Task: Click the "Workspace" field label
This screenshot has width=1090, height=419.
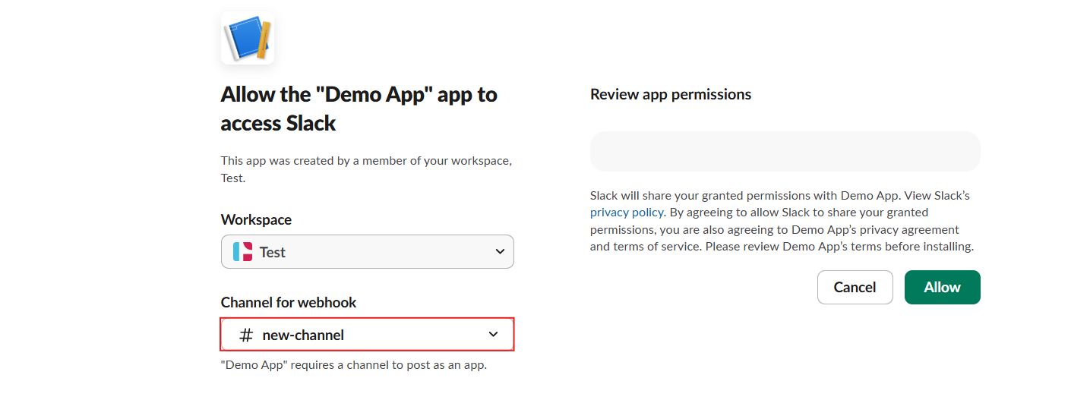Action: 256,219
